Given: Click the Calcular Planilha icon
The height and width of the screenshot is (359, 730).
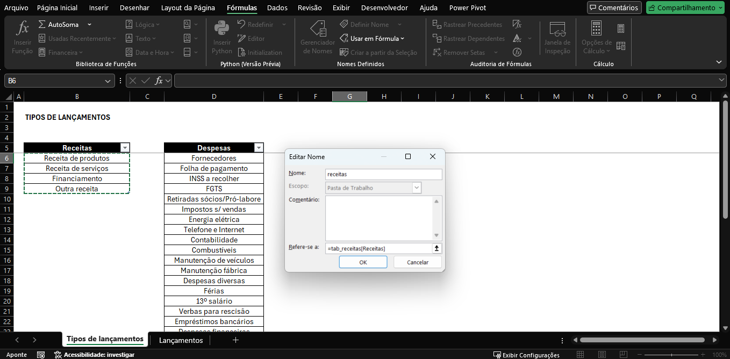Looking at the screenshot, I should pos(621,46).
